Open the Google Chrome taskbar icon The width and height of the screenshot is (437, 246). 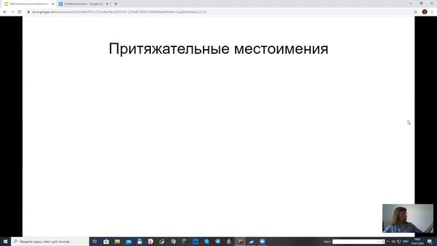pyautogui.click(x=173, y=241)
